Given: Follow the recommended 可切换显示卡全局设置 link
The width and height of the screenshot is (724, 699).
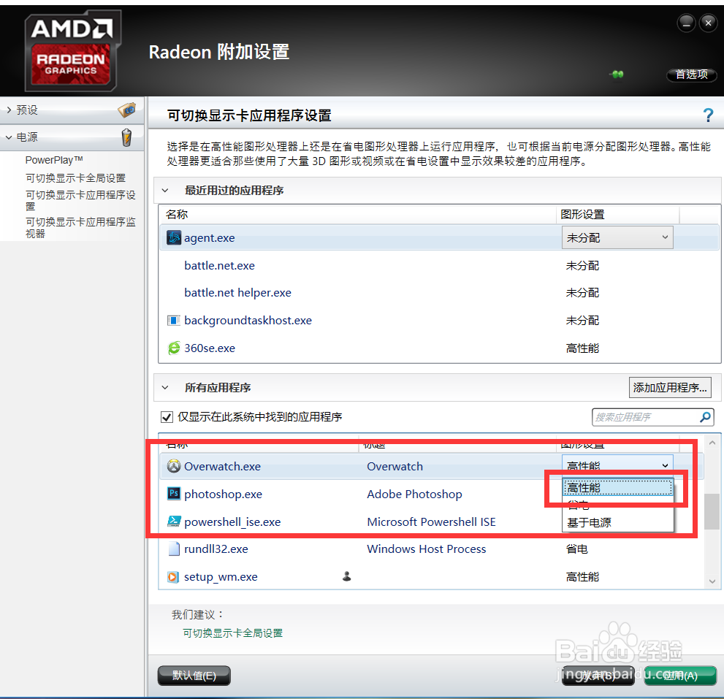Looking at the screenshot, I should (233, 633).
